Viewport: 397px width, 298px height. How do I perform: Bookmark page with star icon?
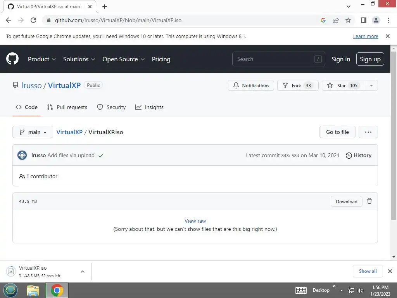[x=348, y=20]
